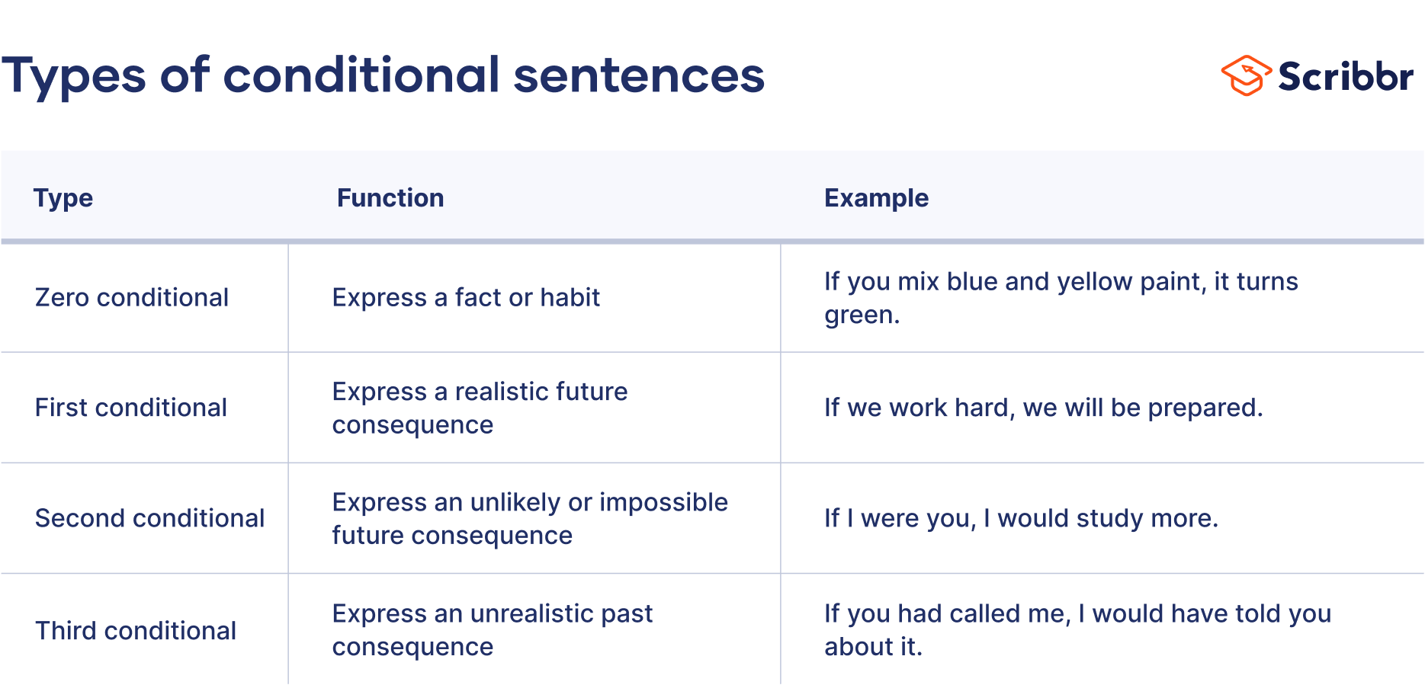Click the Third conditional cell
Screen dimensions: 1425x685
pyautogui.click(x=136, y=630)
